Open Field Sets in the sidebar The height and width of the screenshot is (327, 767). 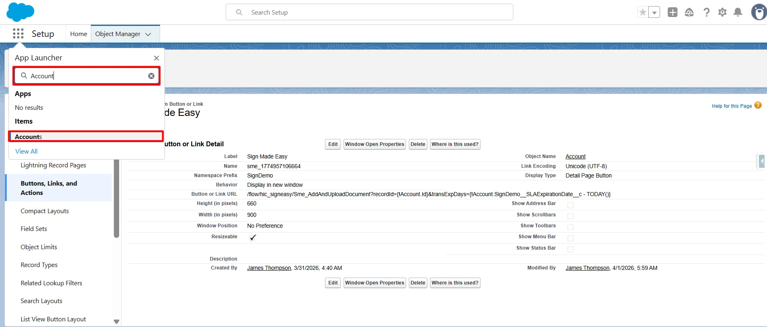pos(34,229)
